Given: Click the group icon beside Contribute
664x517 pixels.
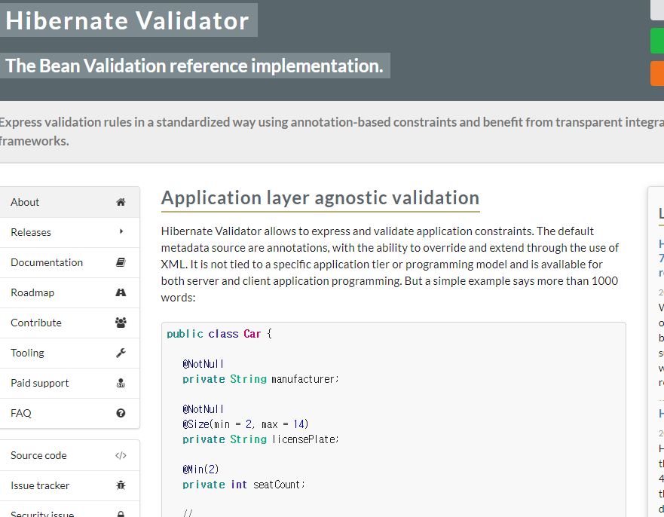Looking at the screenshot, I should [121, 323].
